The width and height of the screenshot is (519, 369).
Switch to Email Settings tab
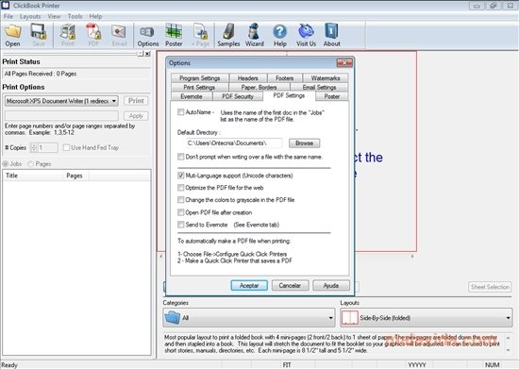[319, 88]
